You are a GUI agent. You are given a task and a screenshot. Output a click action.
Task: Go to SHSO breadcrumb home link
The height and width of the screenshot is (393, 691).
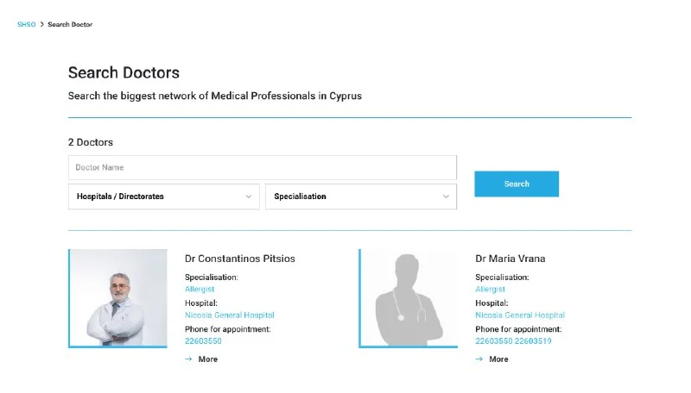pos(26,24)
